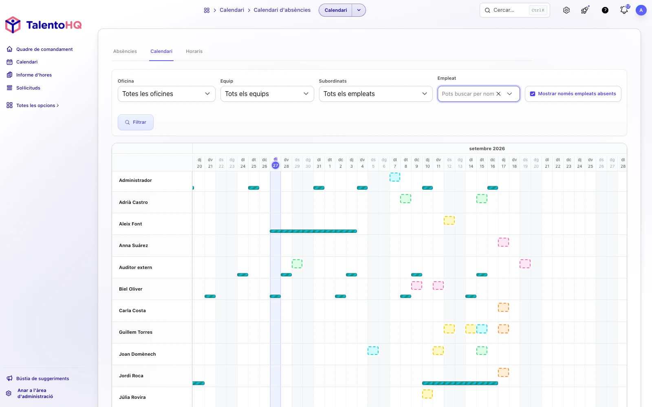Click the Guillem Torres row name
Image resolution: width=652 pixels, height=407 pixels.
coord(136,332)
